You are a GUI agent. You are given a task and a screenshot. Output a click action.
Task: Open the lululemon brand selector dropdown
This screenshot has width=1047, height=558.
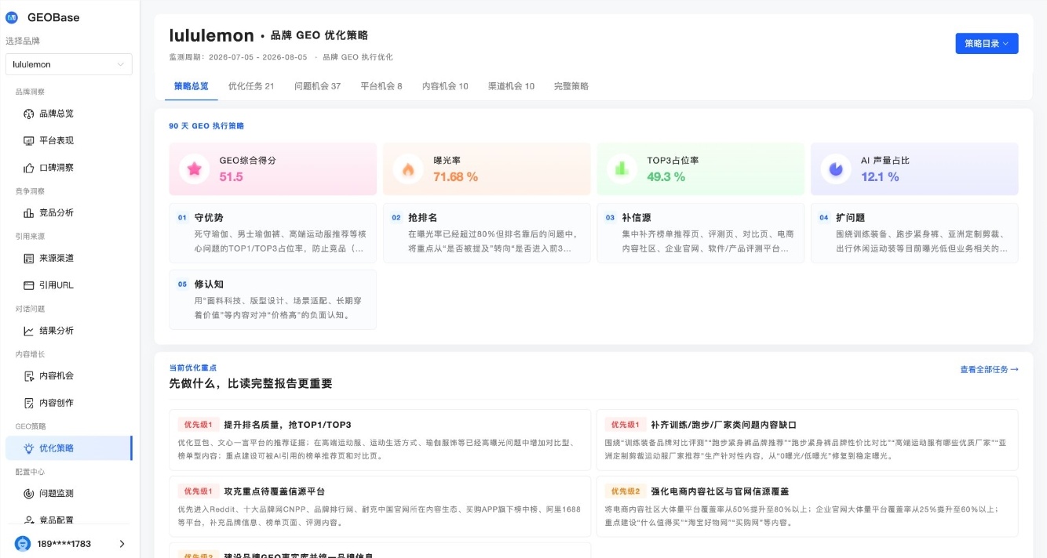69,64
